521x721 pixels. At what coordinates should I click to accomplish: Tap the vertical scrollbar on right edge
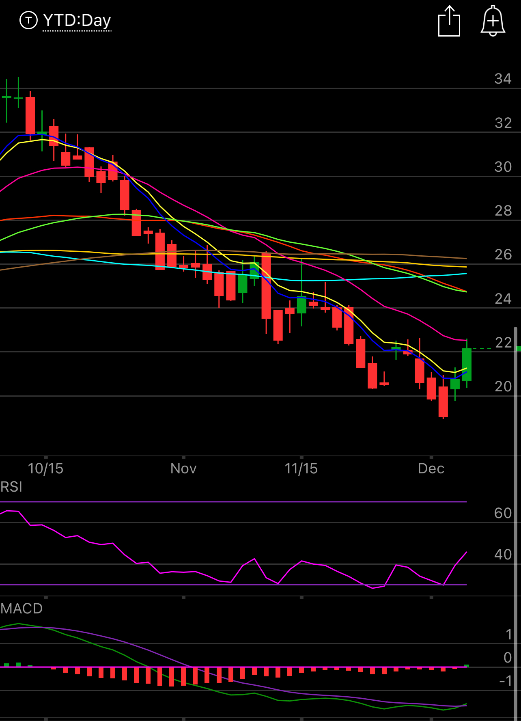coord(516,523)
